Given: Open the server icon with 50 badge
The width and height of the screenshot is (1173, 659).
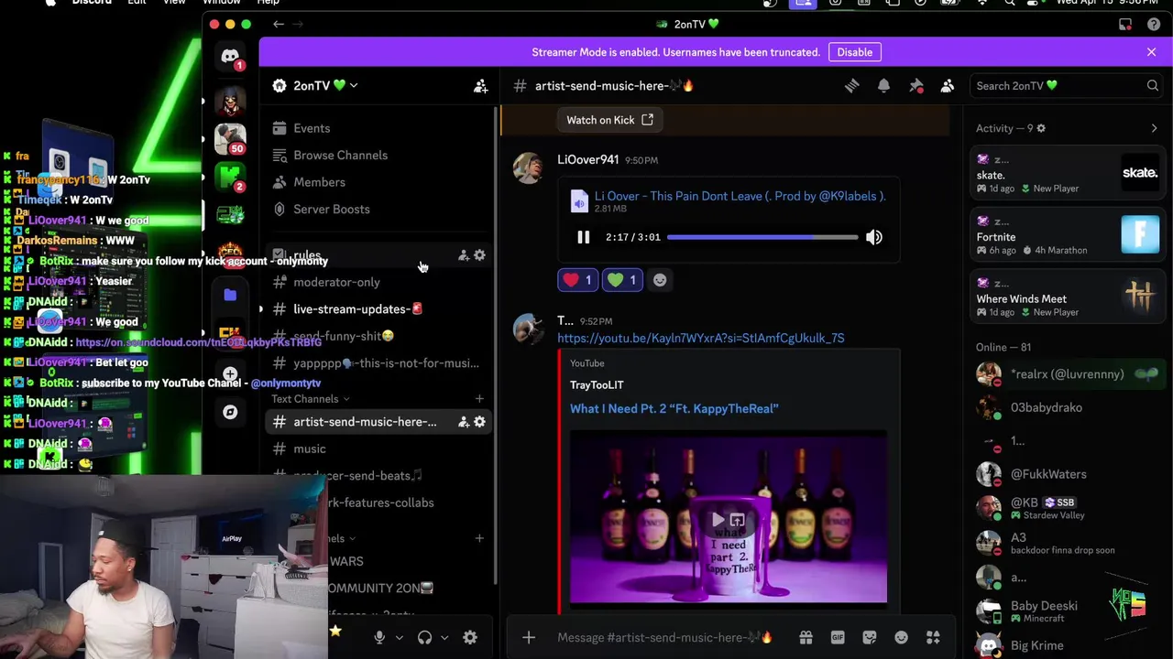Looking at the screenshot, I should pyautogui.click(x=230, y=137).
